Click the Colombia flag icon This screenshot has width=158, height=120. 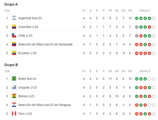14,27
